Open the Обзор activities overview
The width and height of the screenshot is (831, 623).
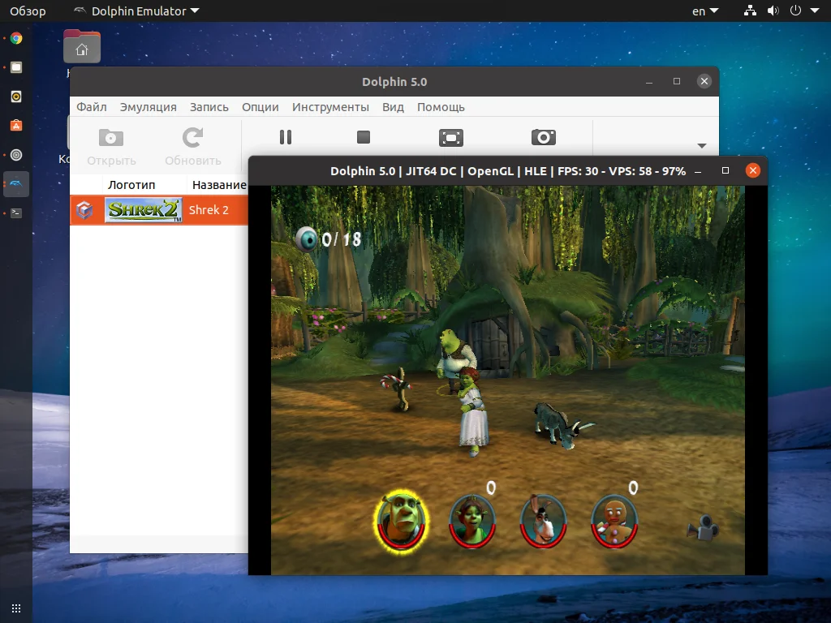28,11
